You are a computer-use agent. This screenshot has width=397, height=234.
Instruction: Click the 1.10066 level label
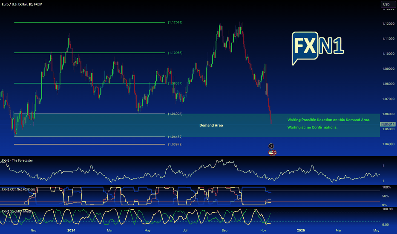[x=175, y=53]
